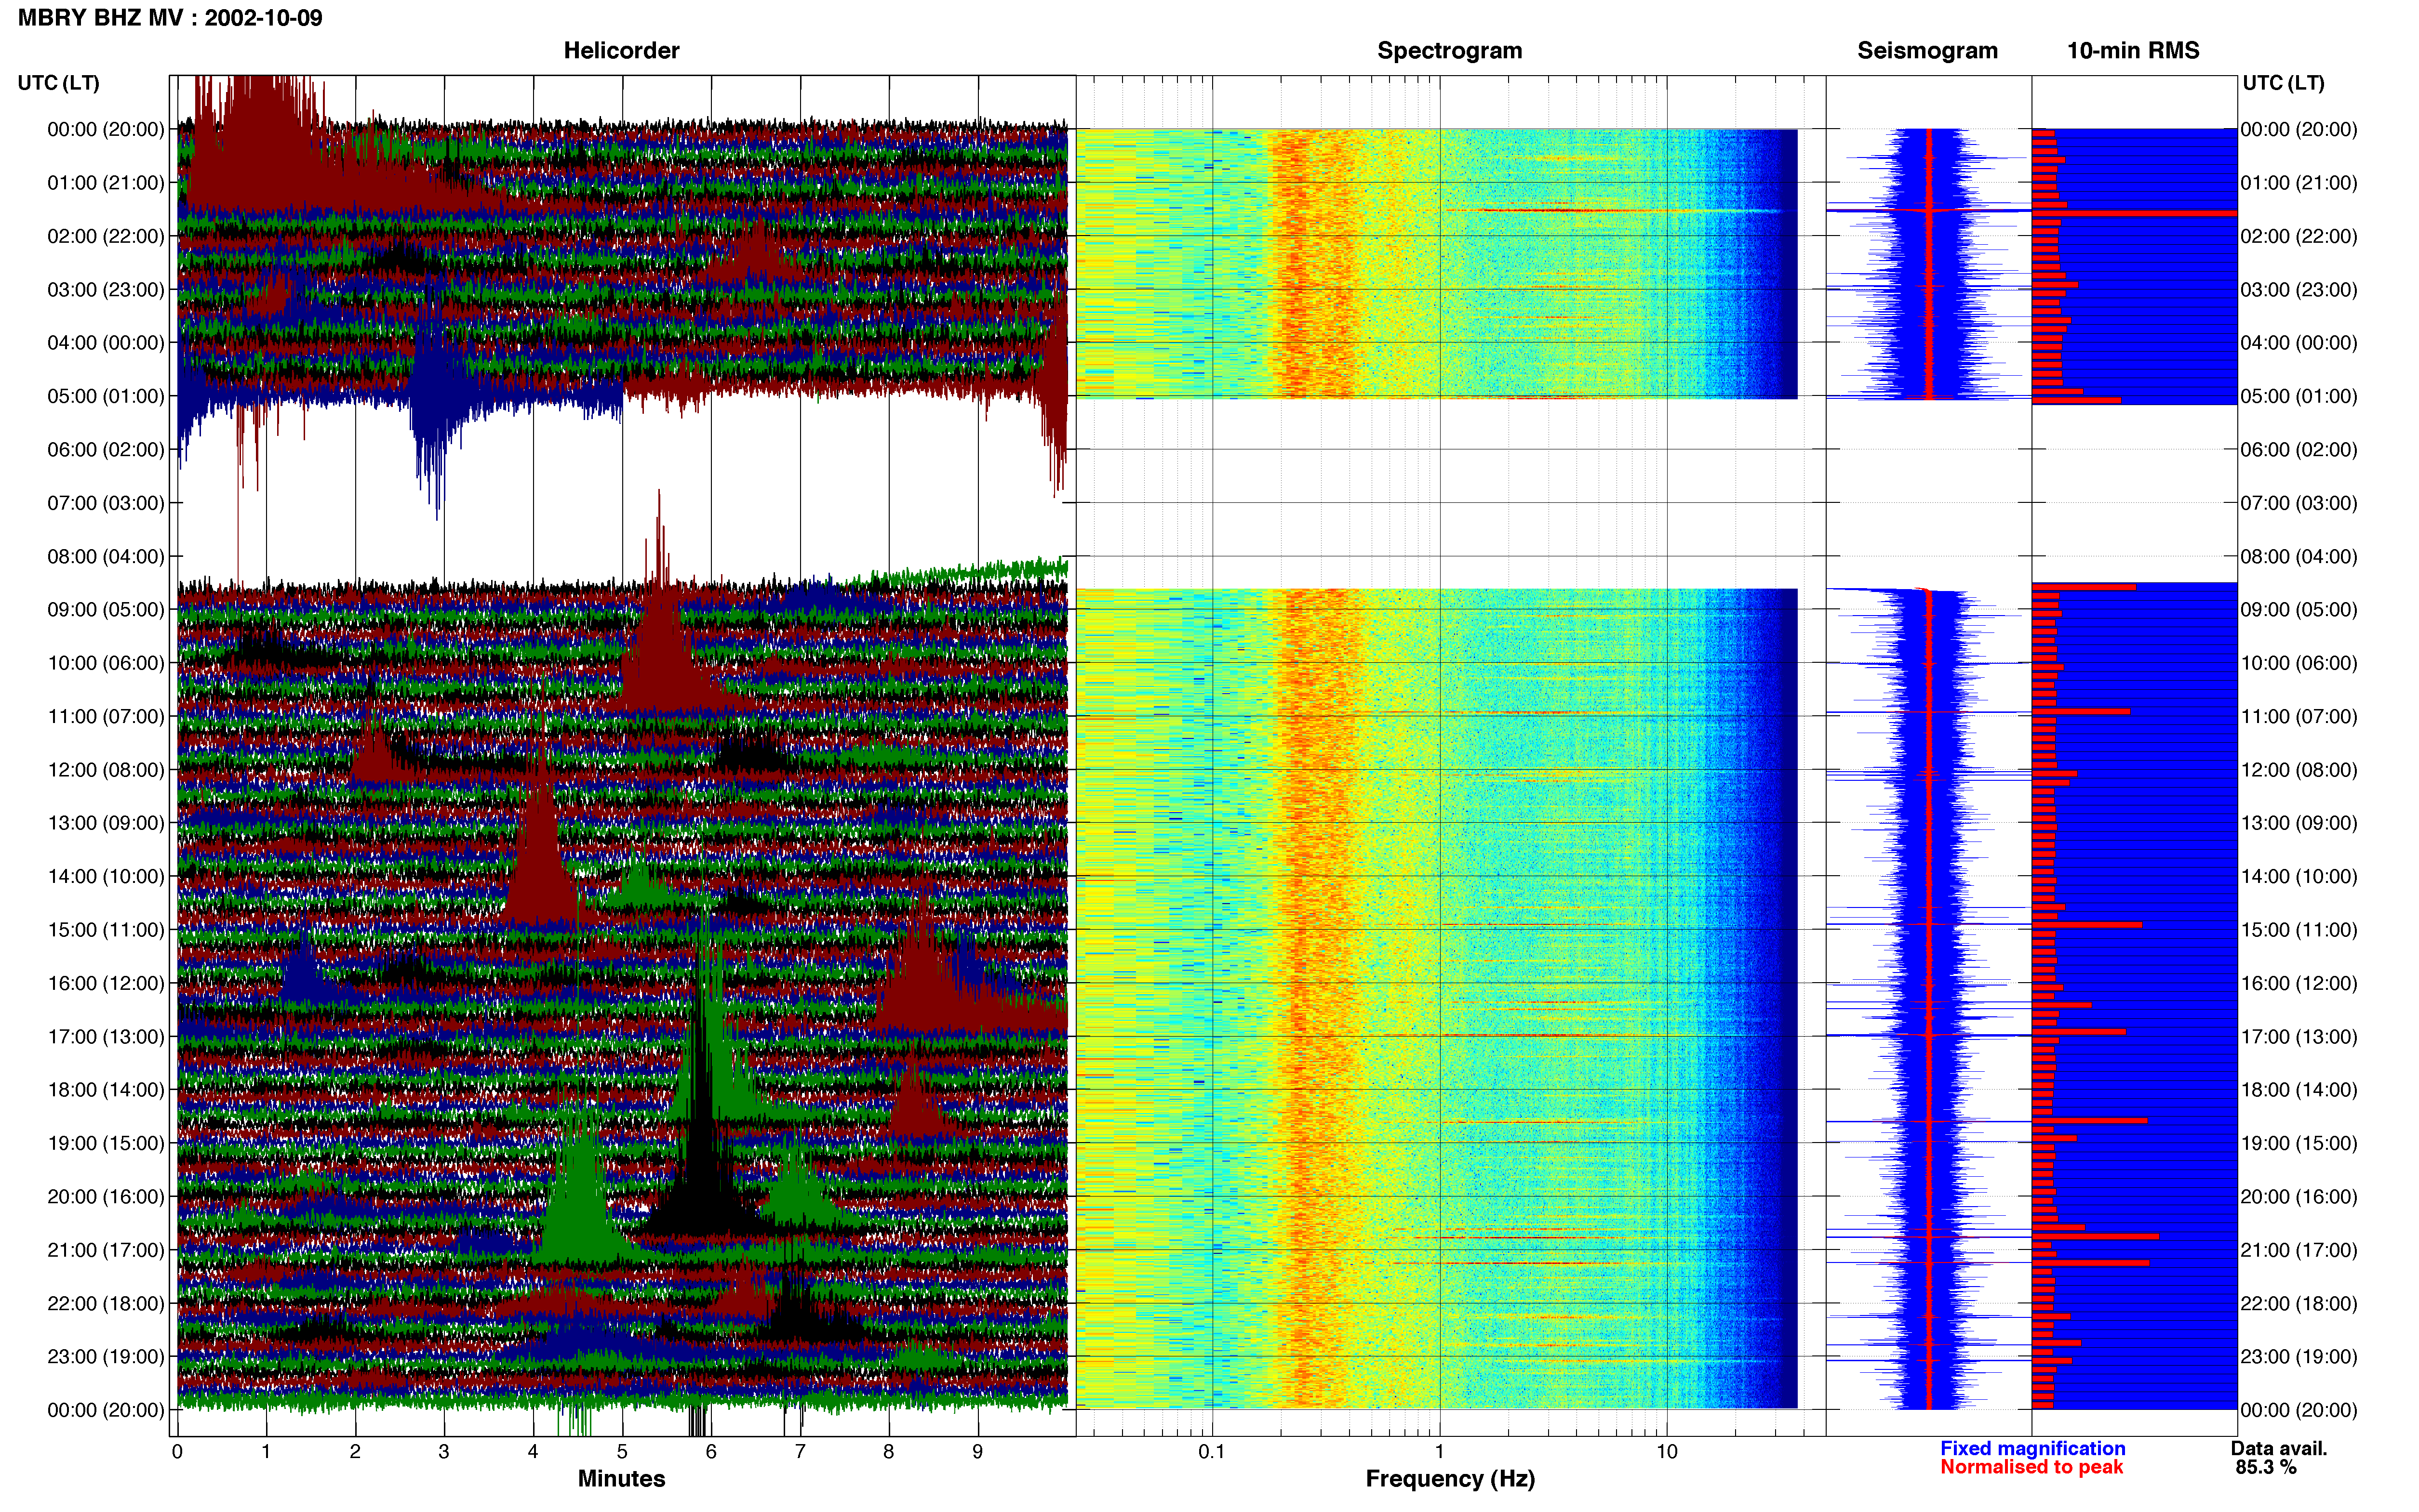Click minute tick label '0' on helicorder axis

coord(177,1452)
